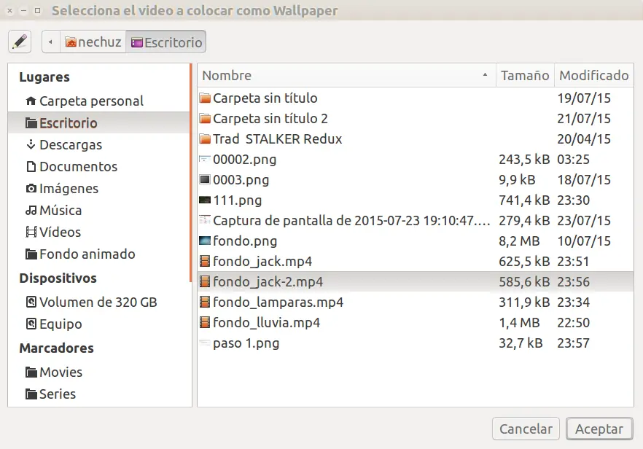
Task: Click the Vídeos film icon
Action: 31,232
